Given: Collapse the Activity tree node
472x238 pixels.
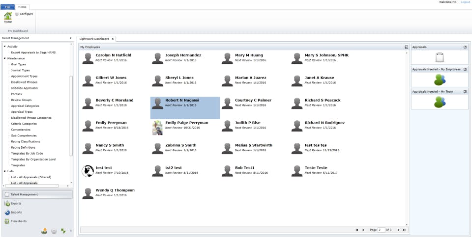Looking at the screenshot, I should 5,47.
